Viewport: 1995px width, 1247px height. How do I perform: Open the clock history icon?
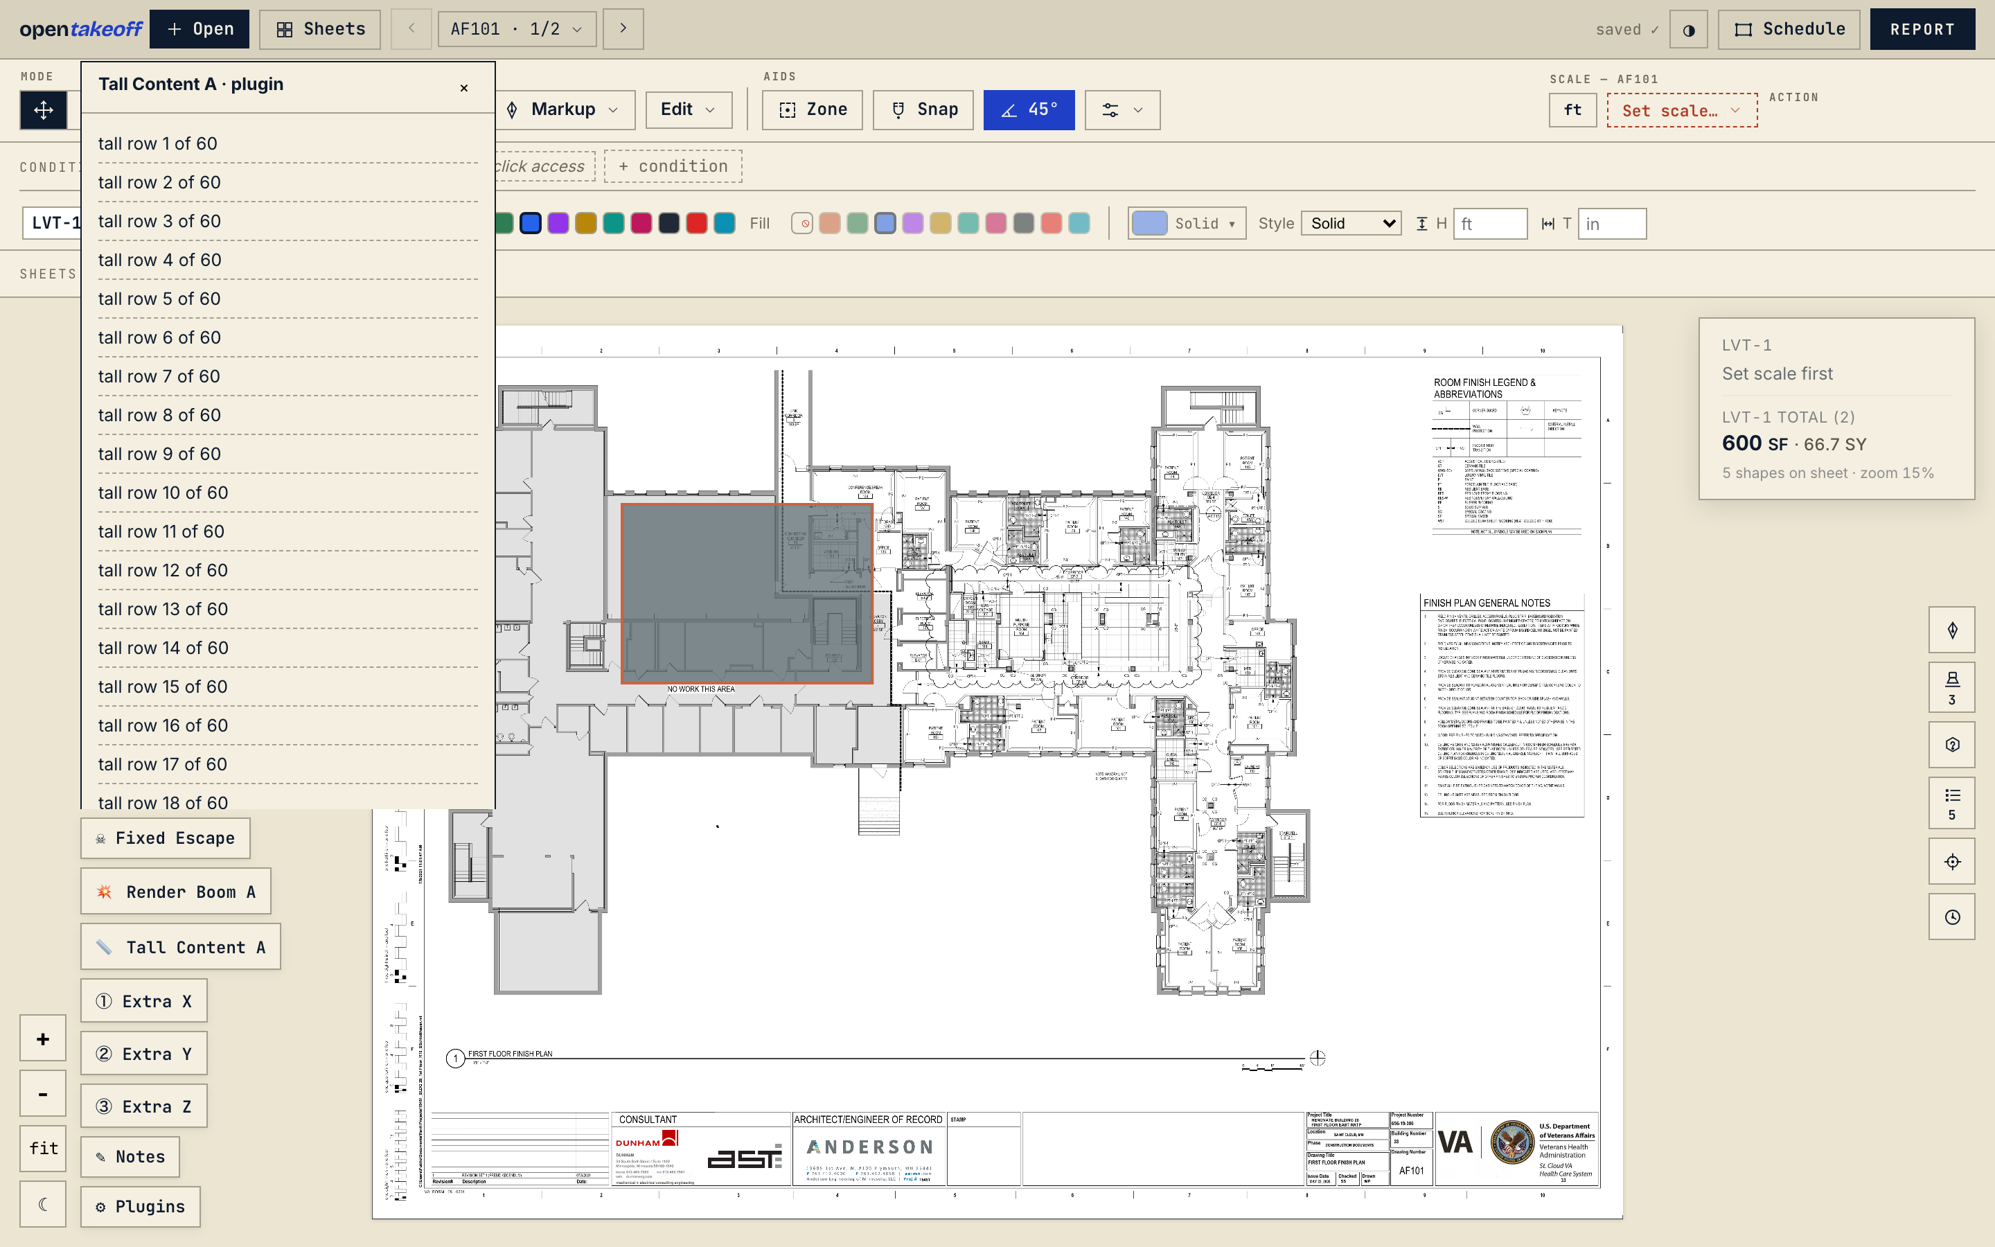coord(1951,917)
